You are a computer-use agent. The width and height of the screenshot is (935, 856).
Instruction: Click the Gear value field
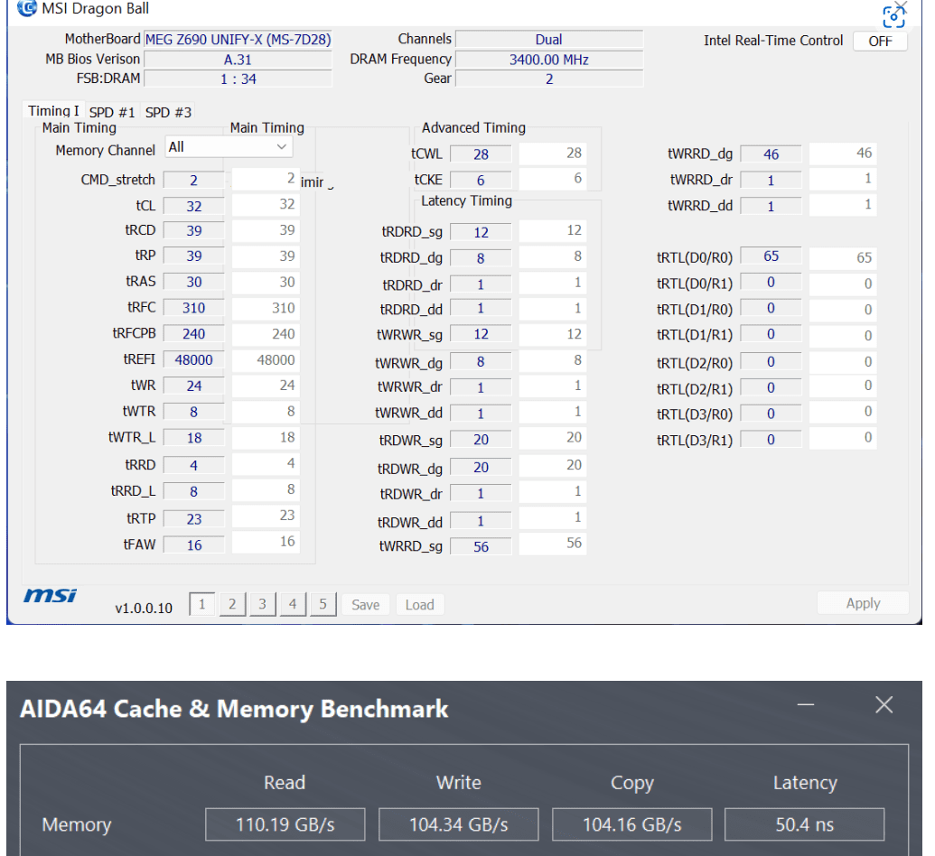point(549,79)
